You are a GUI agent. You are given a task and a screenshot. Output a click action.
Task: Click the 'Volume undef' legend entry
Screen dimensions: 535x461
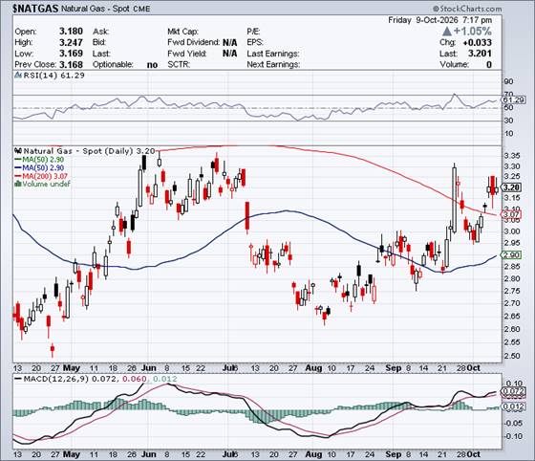point(46,184)
